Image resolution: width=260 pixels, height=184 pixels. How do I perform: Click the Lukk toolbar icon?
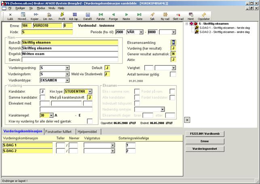click(10, 16)
